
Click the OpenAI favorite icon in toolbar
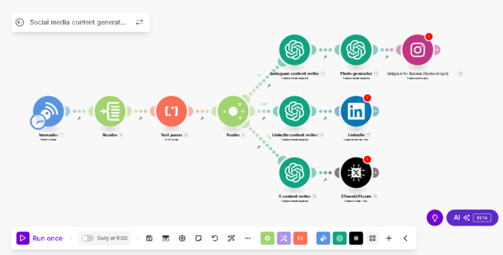pos(340,238)
